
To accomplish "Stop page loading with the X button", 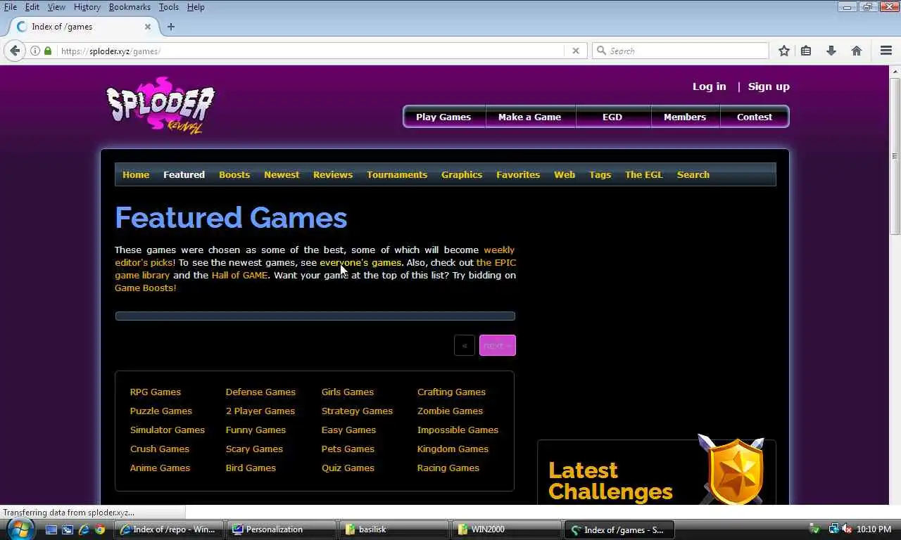I will coord(575,51).
